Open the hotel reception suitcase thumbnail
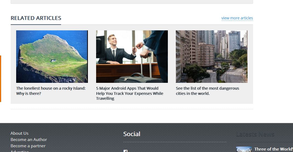Viewport: 293px width, 152px height. point(132,57)
